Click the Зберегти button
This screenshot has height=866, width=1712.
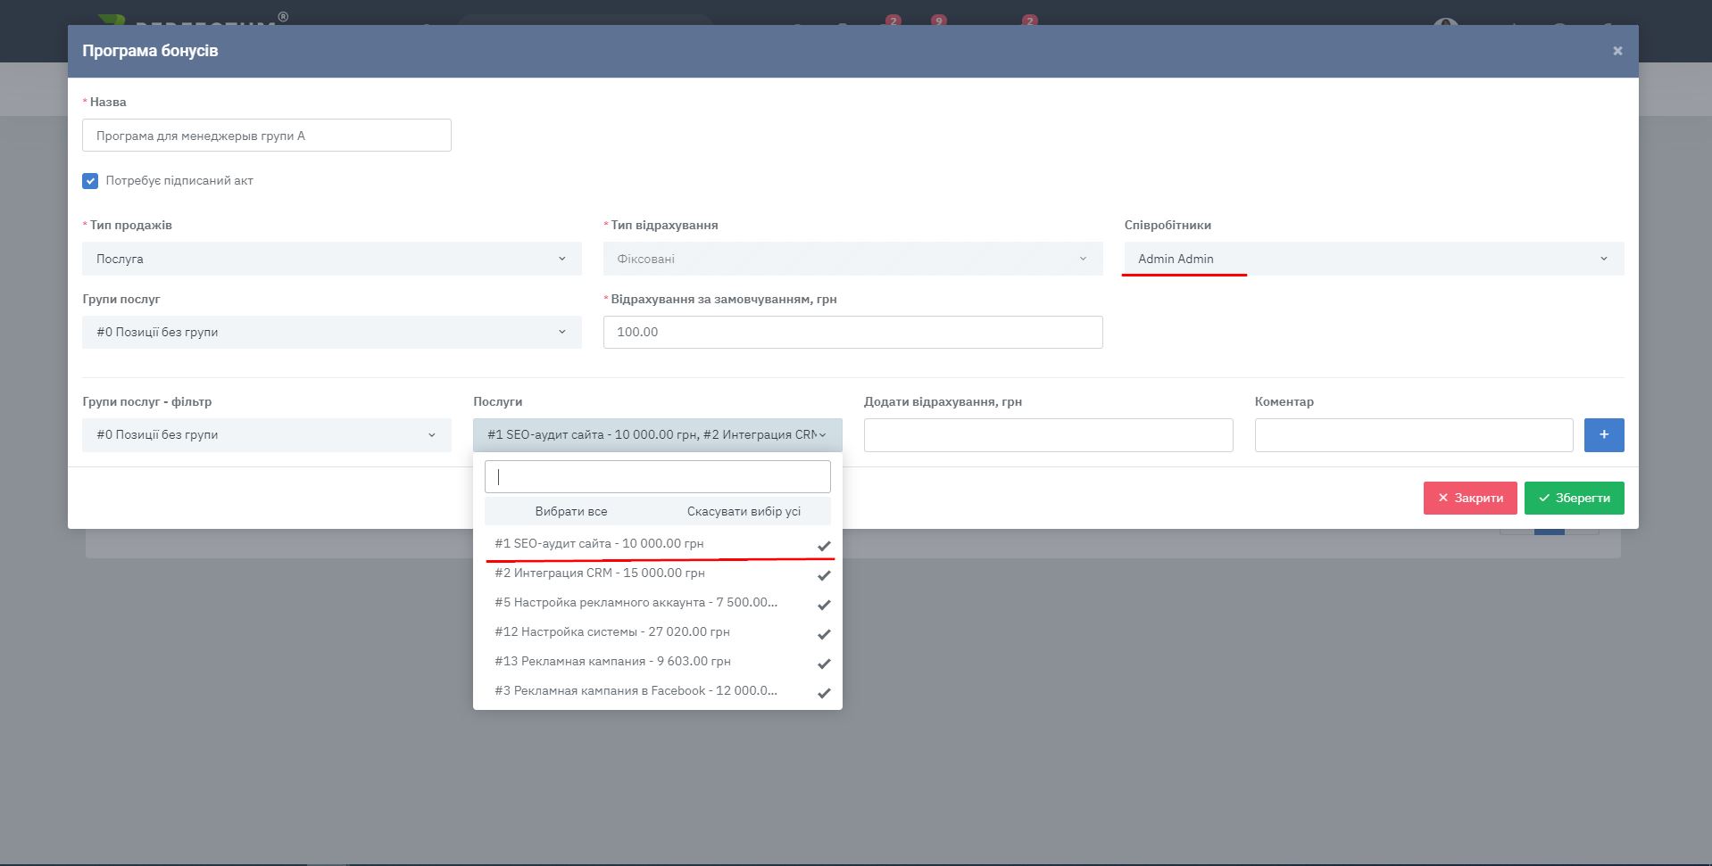1575,498
